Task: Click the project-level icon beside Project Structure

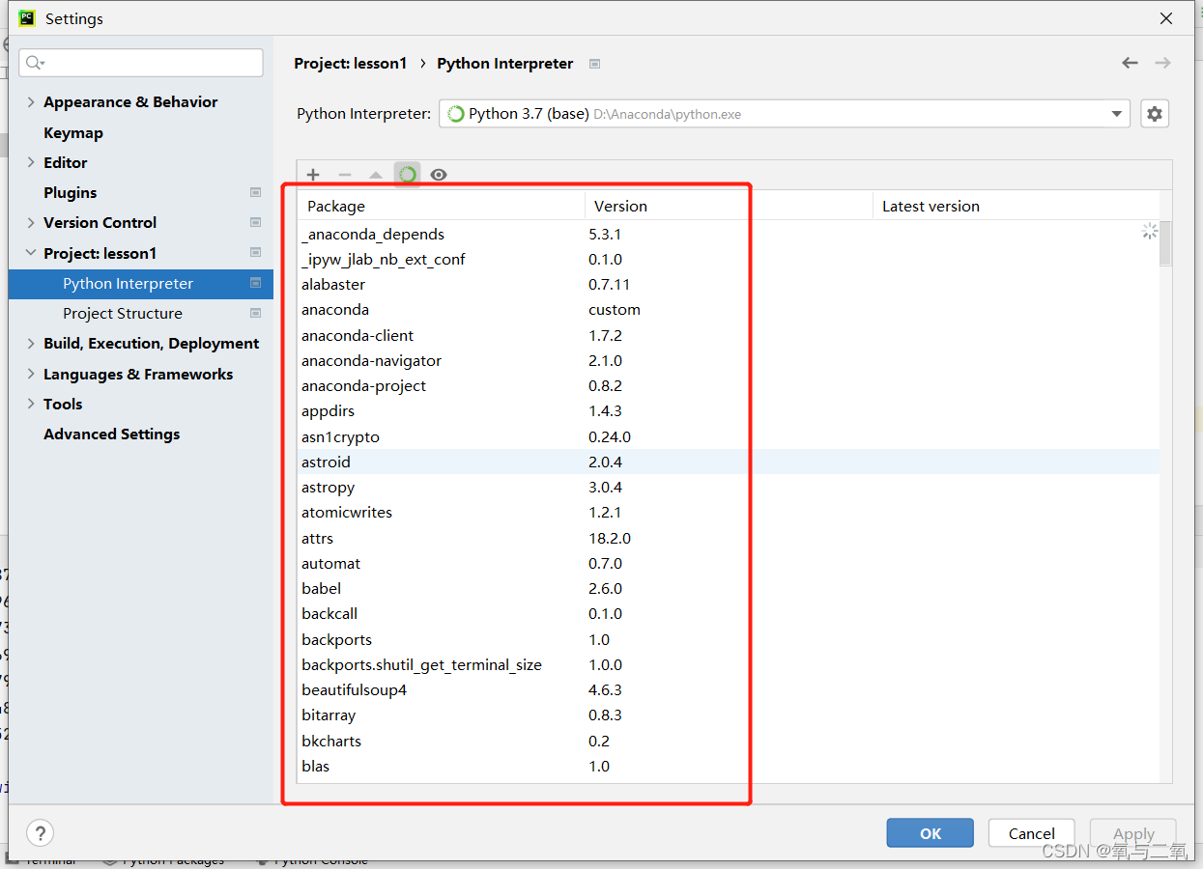Action: pos(255,314)
